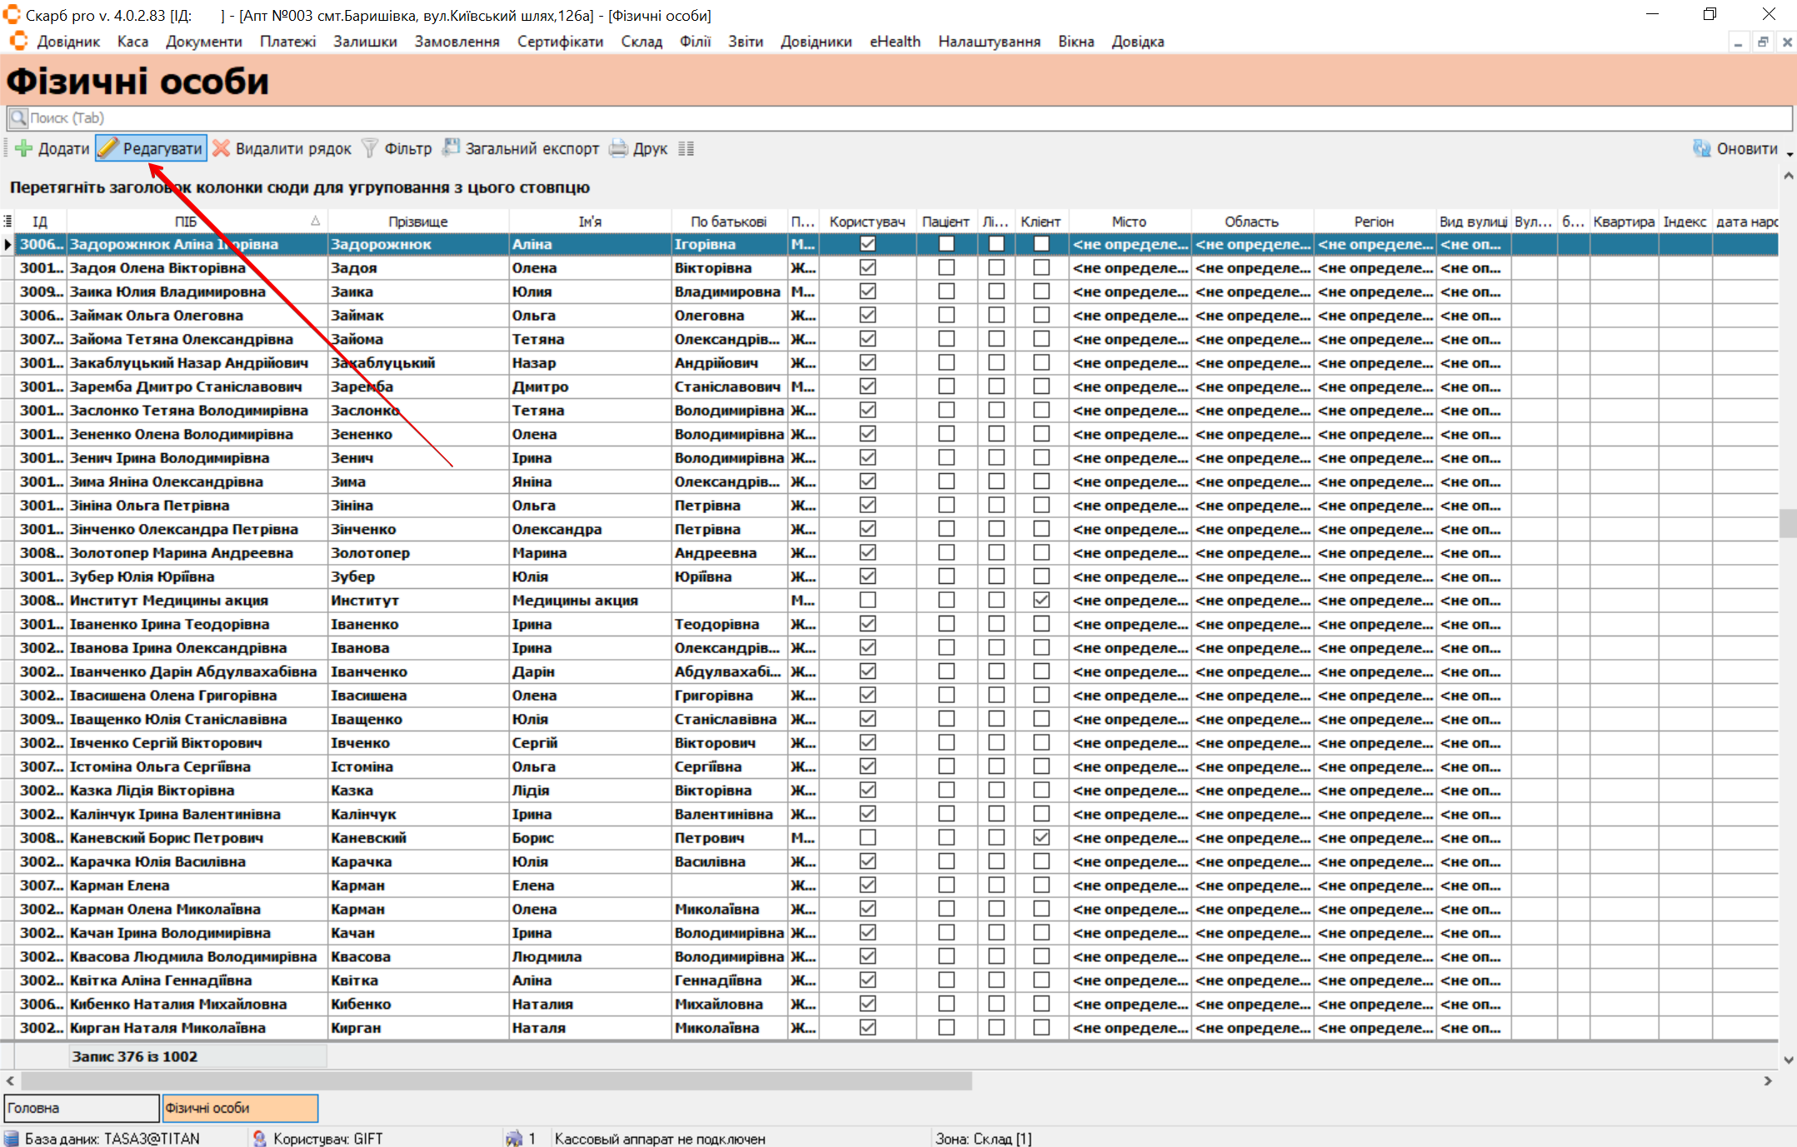This screenshot has width=1797, height=1147.
Task: Click the Оновити refresh icon
Action: click(x=1701, y=148)
